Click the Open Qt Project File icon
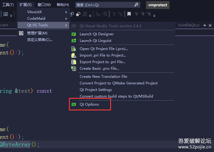214x152 pixels. 74,49
